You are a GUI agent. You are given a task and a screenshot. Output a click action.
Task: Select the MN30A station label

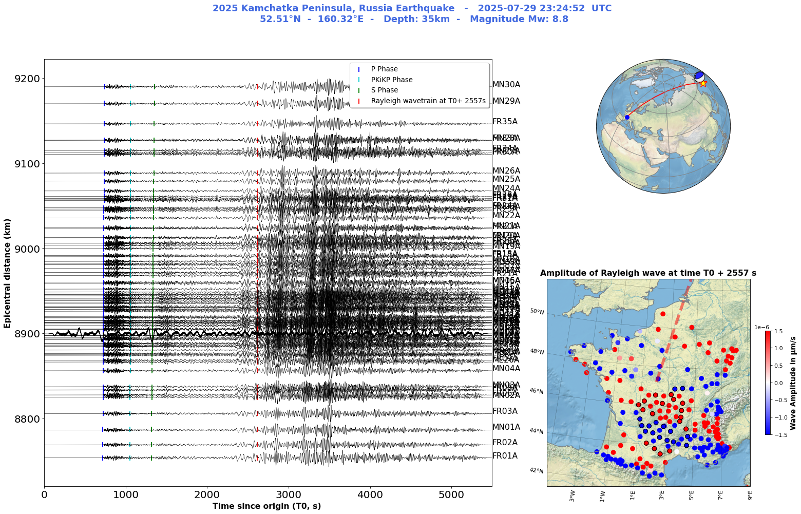click(506, 85)
